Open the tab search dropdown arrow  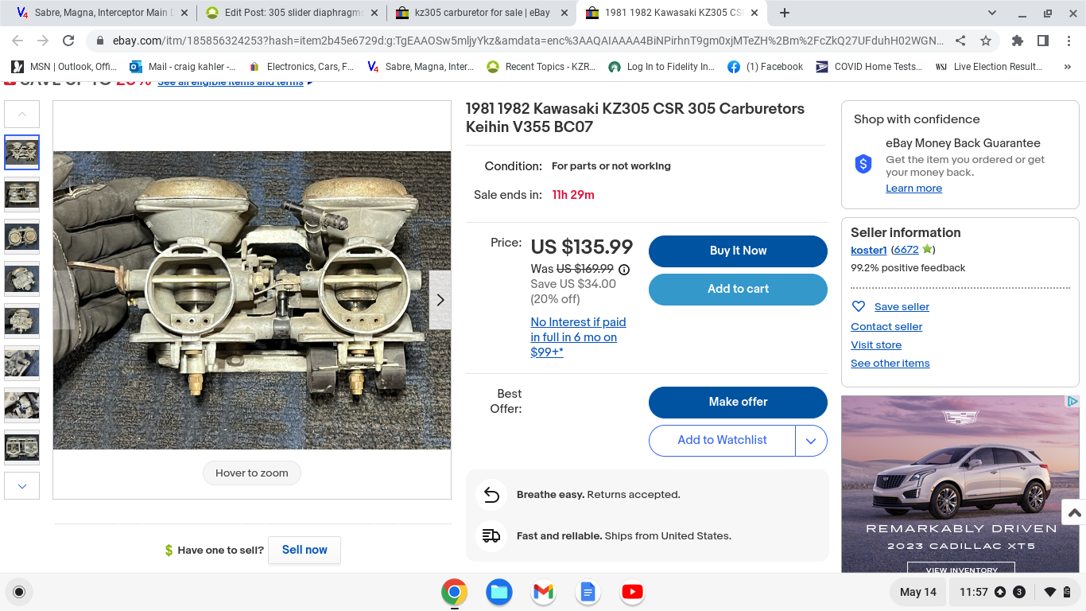[x=992, y=13]
